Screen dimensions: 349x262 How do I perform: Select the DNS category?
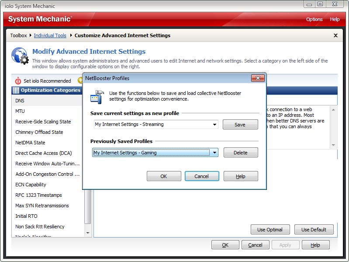47,101
